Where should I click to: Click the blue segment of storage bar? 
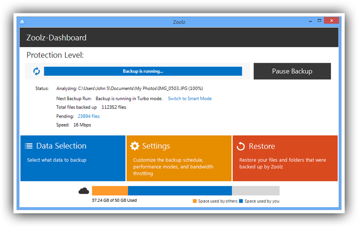tap(180, 191)
